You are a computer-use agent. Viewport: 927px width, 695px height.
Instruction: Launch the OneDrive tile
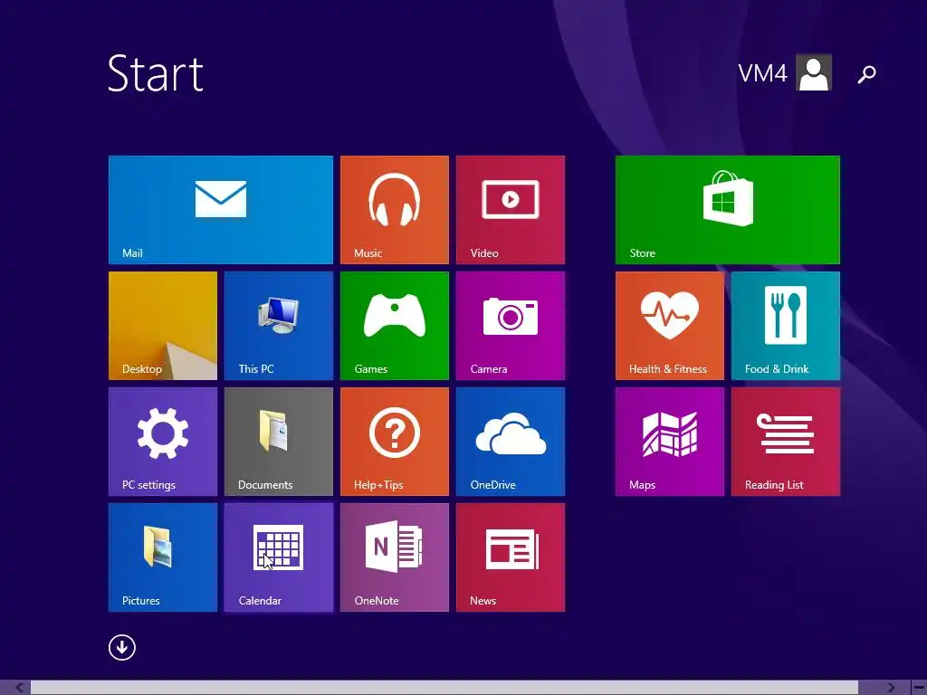click(511, 442)
